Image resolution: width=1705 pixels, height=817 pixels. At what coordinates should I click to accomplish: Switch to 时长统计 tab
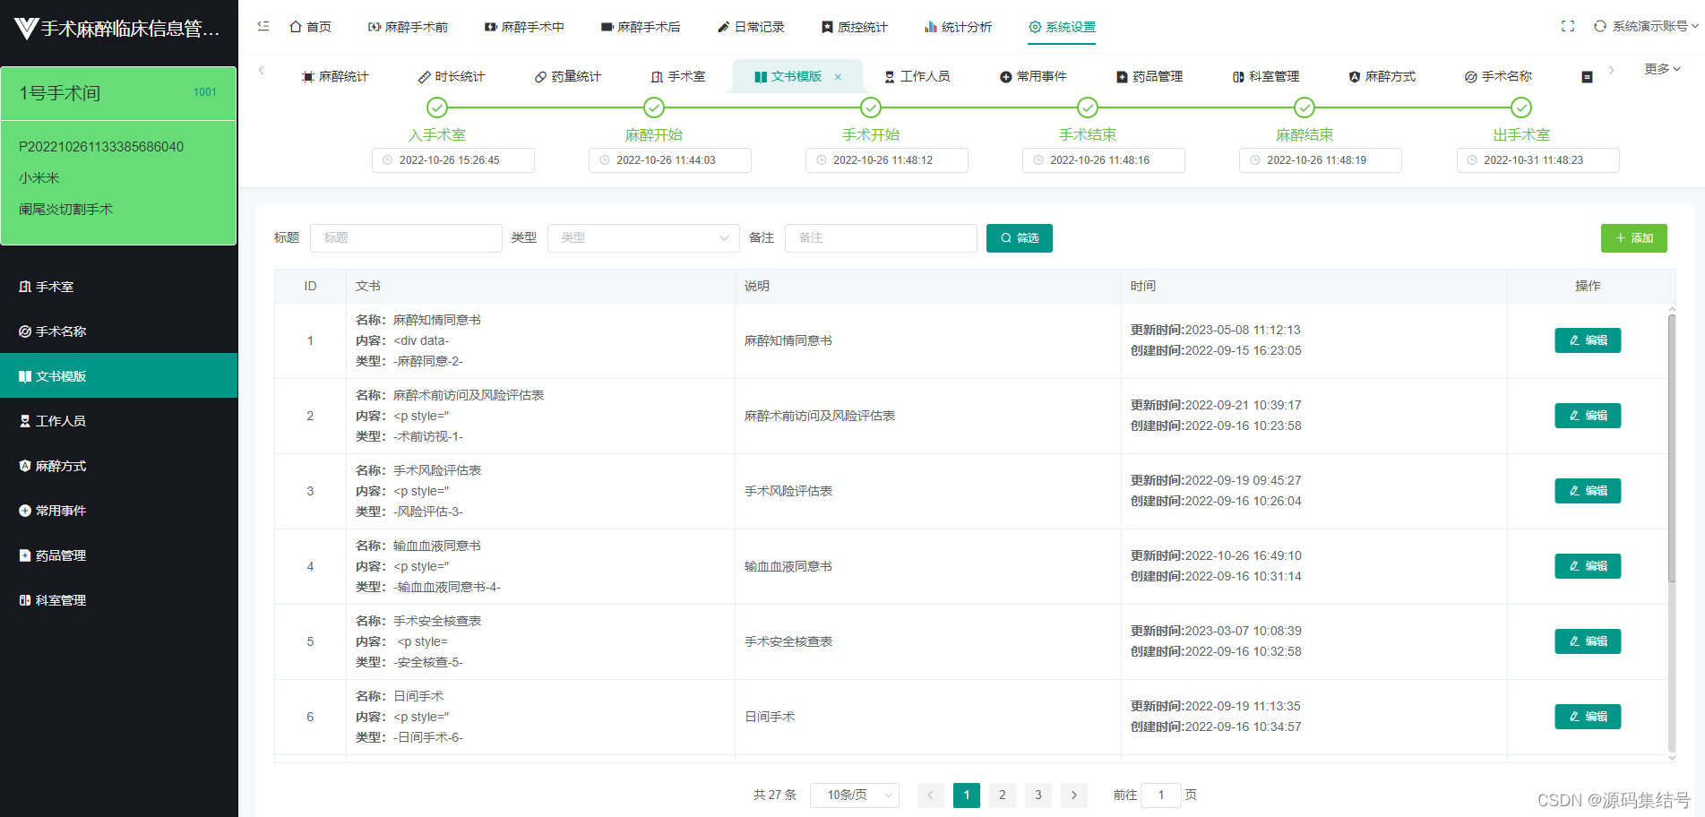(x=452, y=77)
